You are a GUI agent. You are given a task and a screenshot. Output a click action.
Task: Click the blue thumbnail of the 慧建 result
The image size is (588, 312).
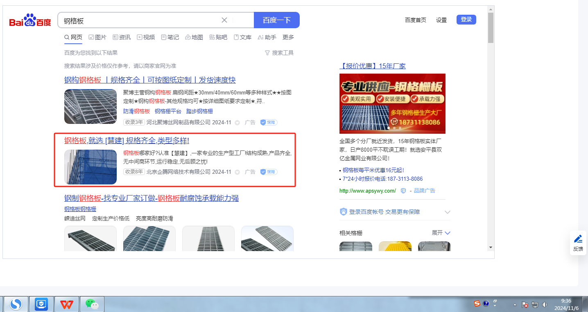click(90, 167)
